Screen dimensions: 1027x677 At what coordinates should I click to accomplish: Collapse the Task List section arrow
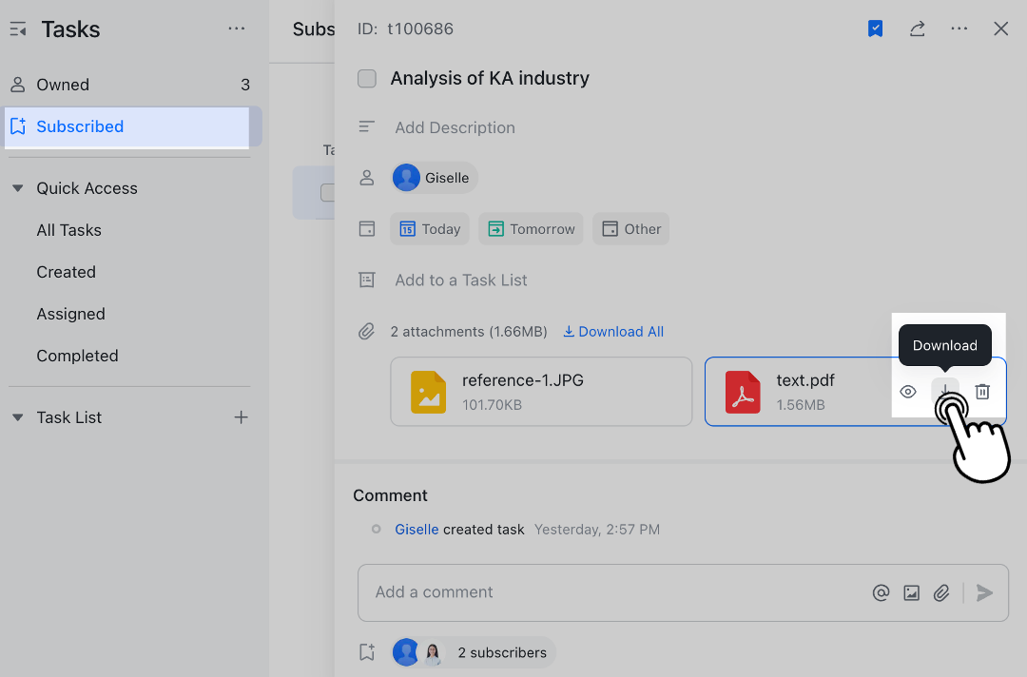click(x=17, y=417)
